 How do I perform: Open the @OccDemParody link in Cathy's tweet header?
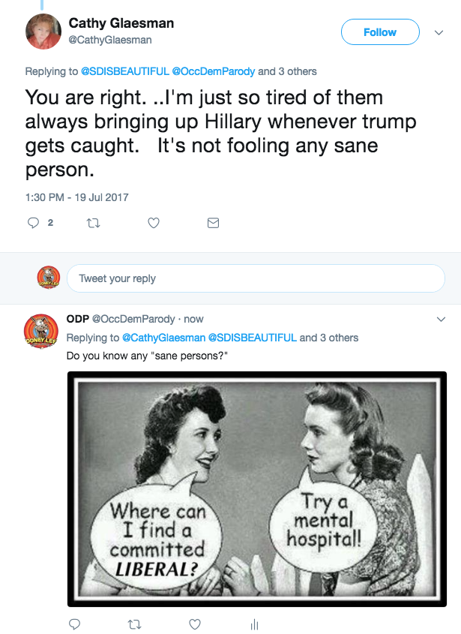214,71
